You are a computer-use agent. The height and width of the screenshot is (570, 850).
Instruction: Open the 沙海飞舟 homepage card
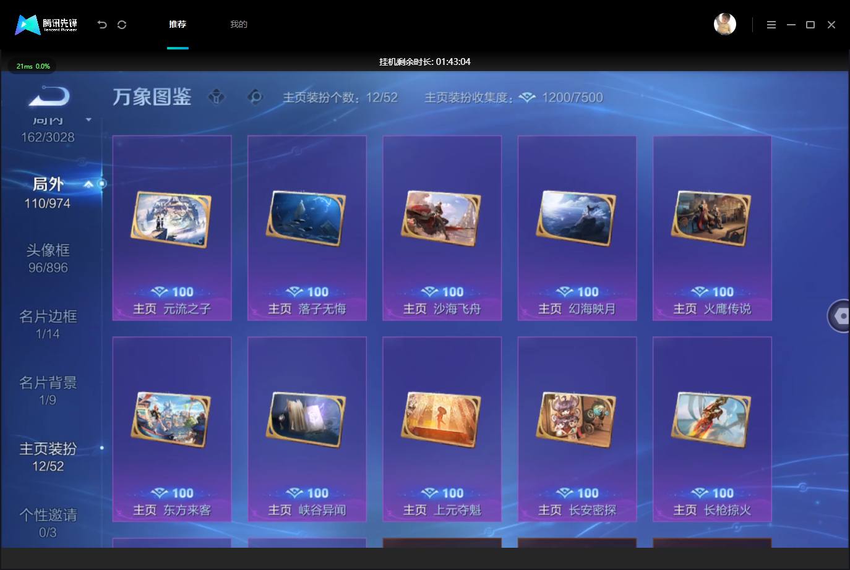coord(442,228)
